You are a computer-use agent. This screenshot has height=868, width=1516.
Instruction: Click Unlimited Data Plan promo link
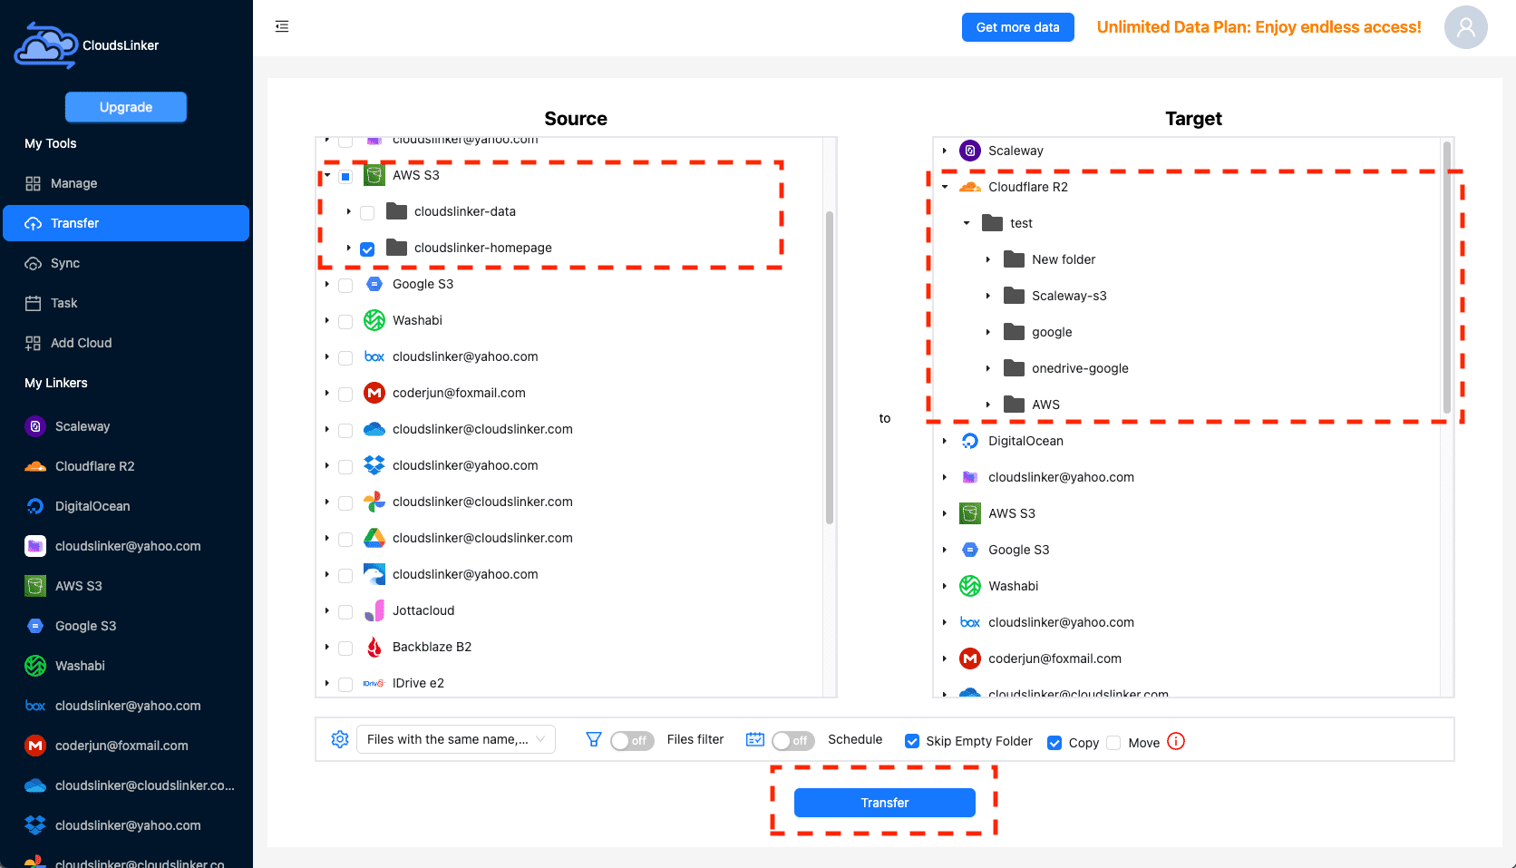pyautogui.click(x=1258, y=27)
